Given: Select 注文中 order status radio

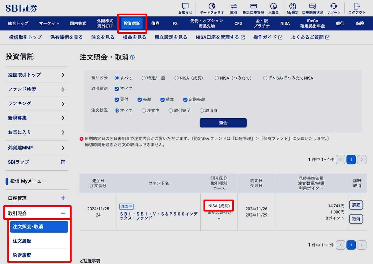Looking at the screenshot, I should [x=144, y=111].
